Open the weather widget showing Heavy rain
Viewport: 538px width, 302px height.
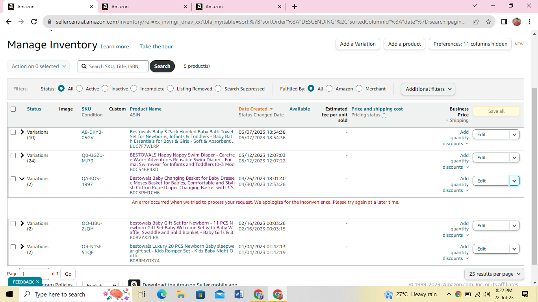pos(410,294)
